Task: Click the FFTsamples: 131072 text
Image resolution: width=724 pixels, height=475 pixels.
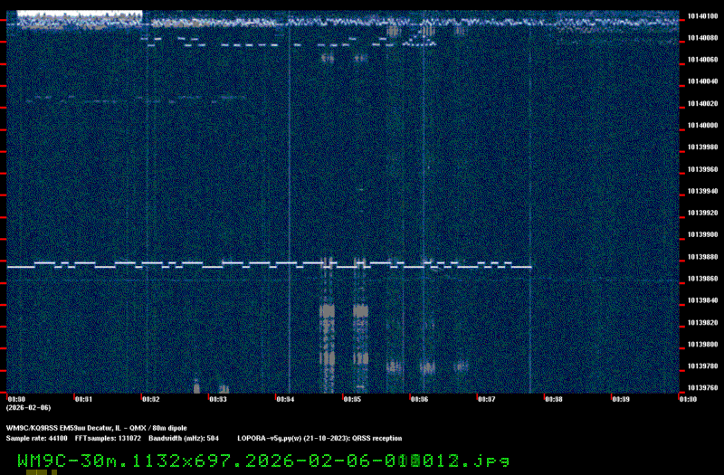Action: [108, 439]
